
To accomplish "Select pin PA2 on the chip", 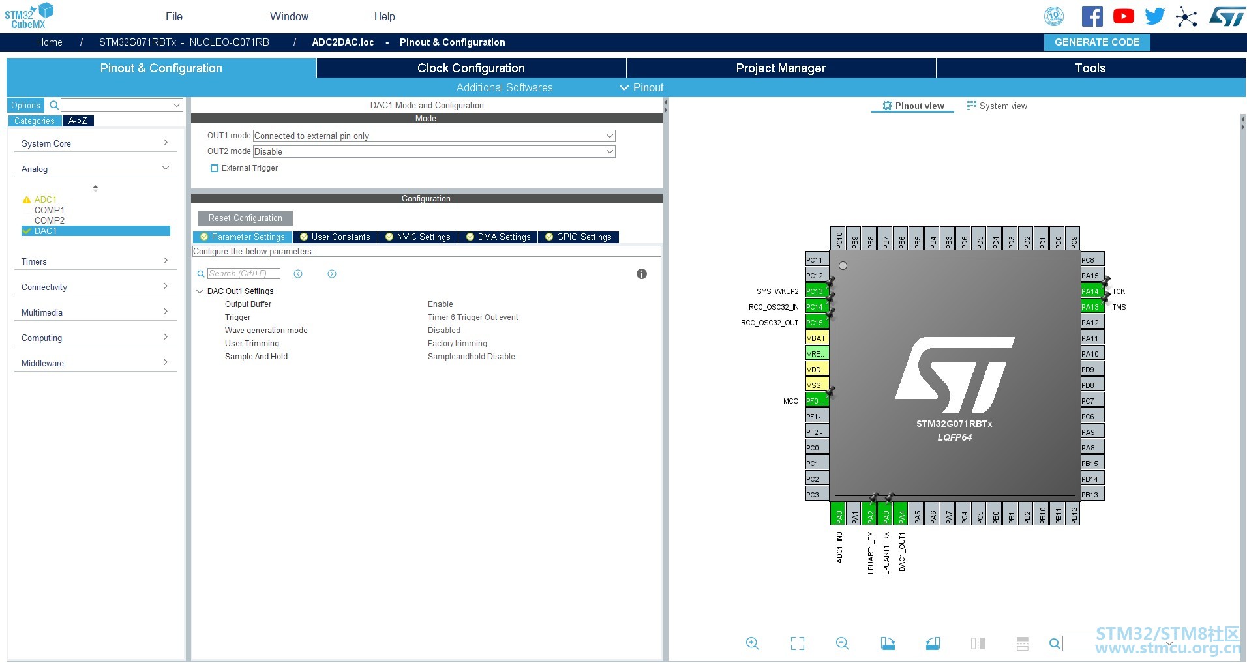I will tap(870, 514).
